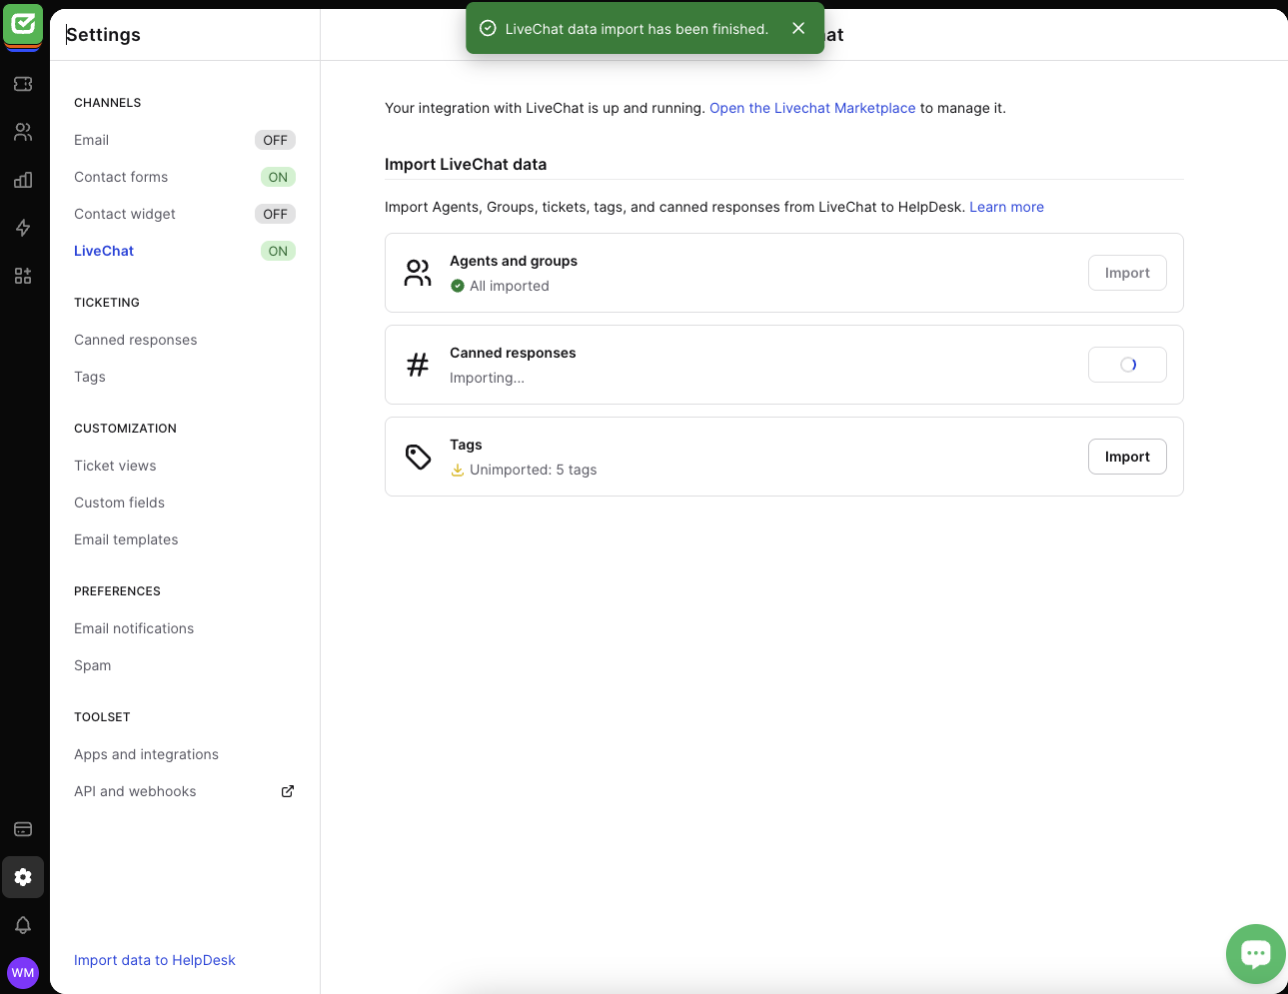1288x994 pixels.
Task: Click 'Unimported: 5 tags' text
Action: (534, 470)
